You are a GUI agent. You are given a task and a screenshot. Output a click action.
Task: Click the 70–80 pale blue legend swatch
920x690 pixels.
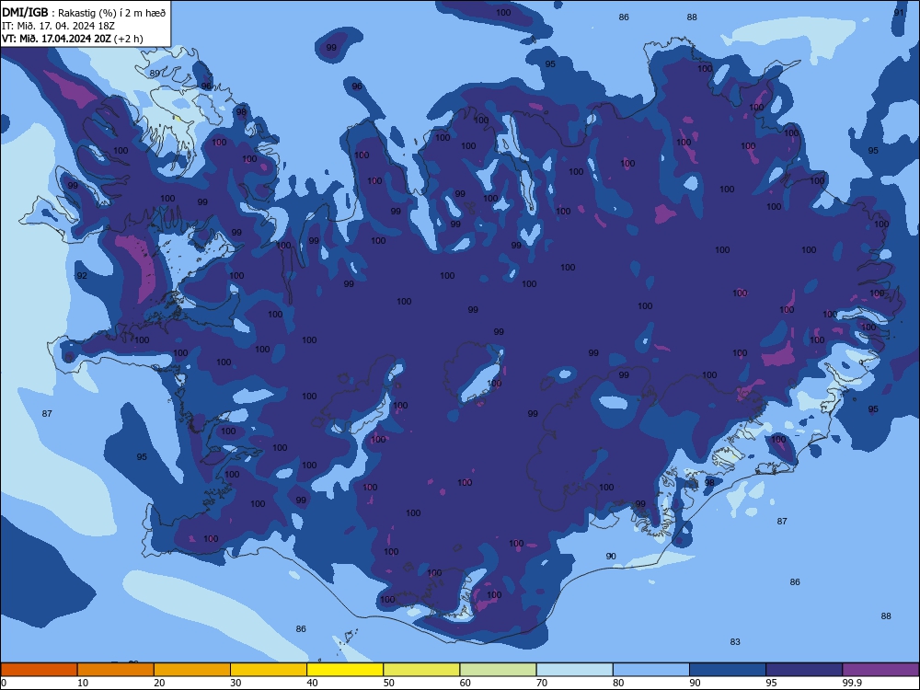pyautogui.click(x=574, y=670)
